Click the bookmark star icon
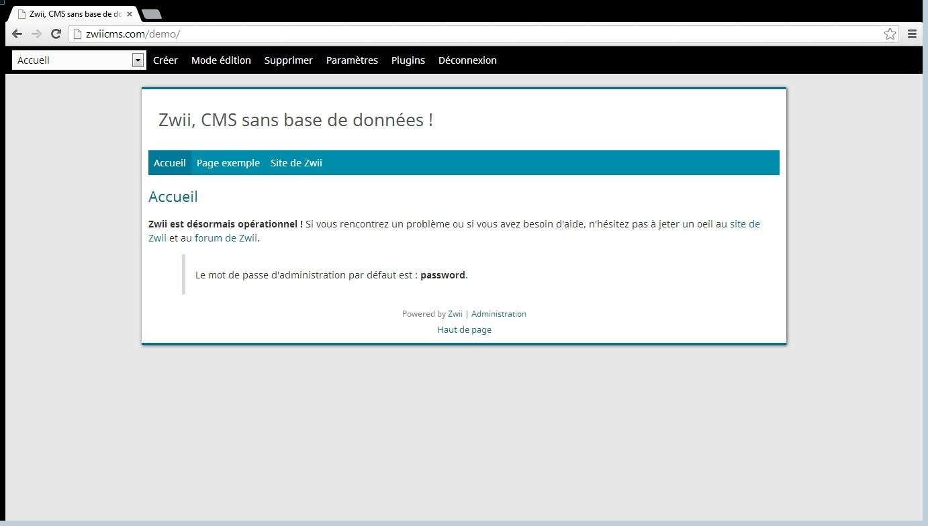 click(x=890, y=34)
